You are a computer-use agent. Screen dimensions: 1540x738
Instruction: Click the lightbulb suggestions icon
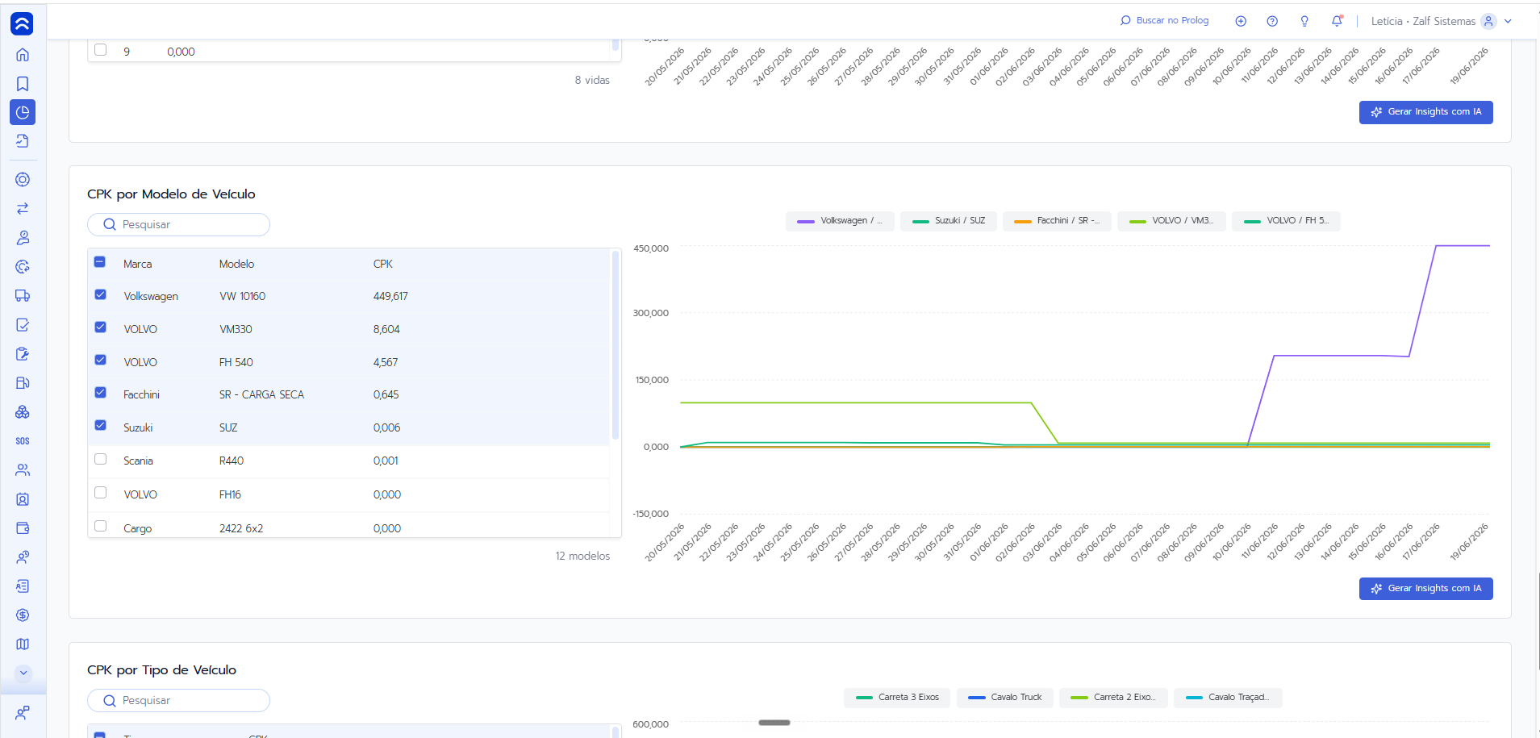tap(1304, 21)
